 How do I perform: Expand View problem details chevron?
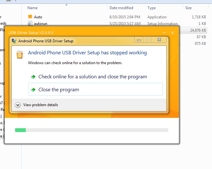(x=18, y=105)
